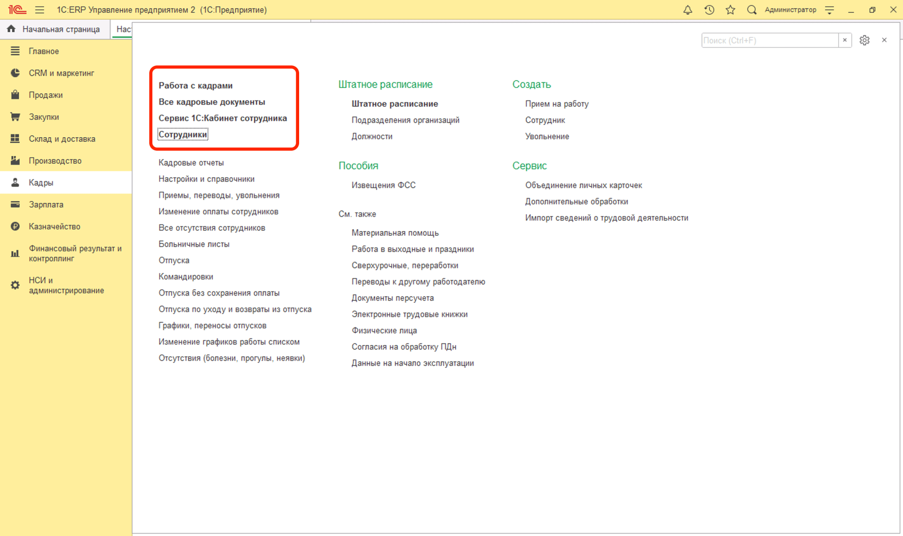Image resolution: width=903 pixels, height=536 pixels.
Task: Open the Казначейство section
Action: [55, 226]
